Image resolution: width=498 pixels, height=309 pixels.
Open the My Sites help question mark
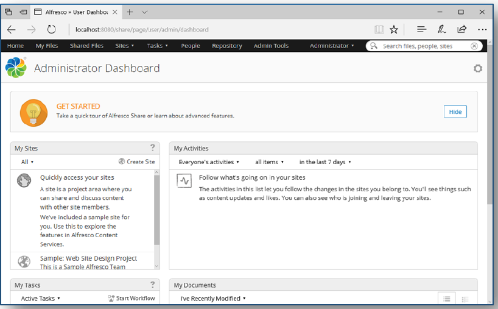pos(153,147)
